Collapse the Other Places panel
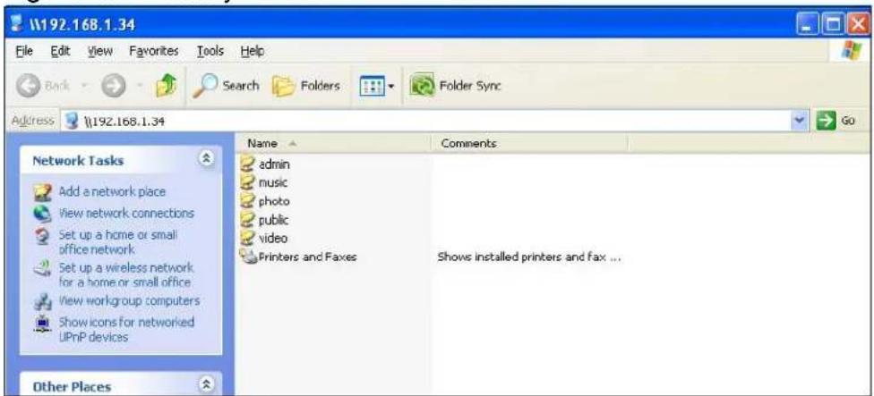The width and height of the screenshot is (874, 396). point(206,385)
